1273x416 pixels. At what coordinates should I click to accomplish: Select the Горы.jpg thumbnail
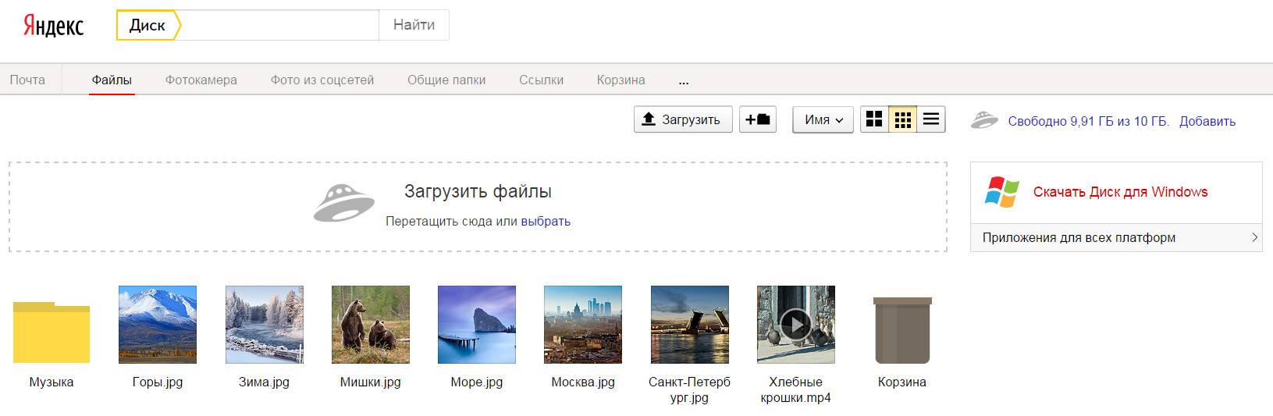pyautogui.click(x=158, y=325)
